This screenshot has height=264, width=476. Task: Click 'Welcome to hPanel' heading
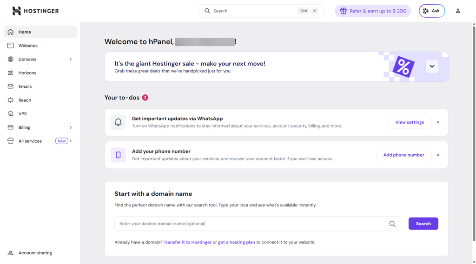pos(139,41)
